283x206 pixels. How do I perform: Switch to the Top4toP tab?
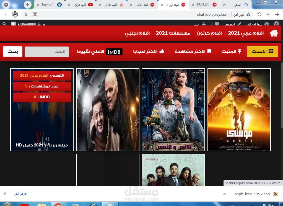click(50, 5)
